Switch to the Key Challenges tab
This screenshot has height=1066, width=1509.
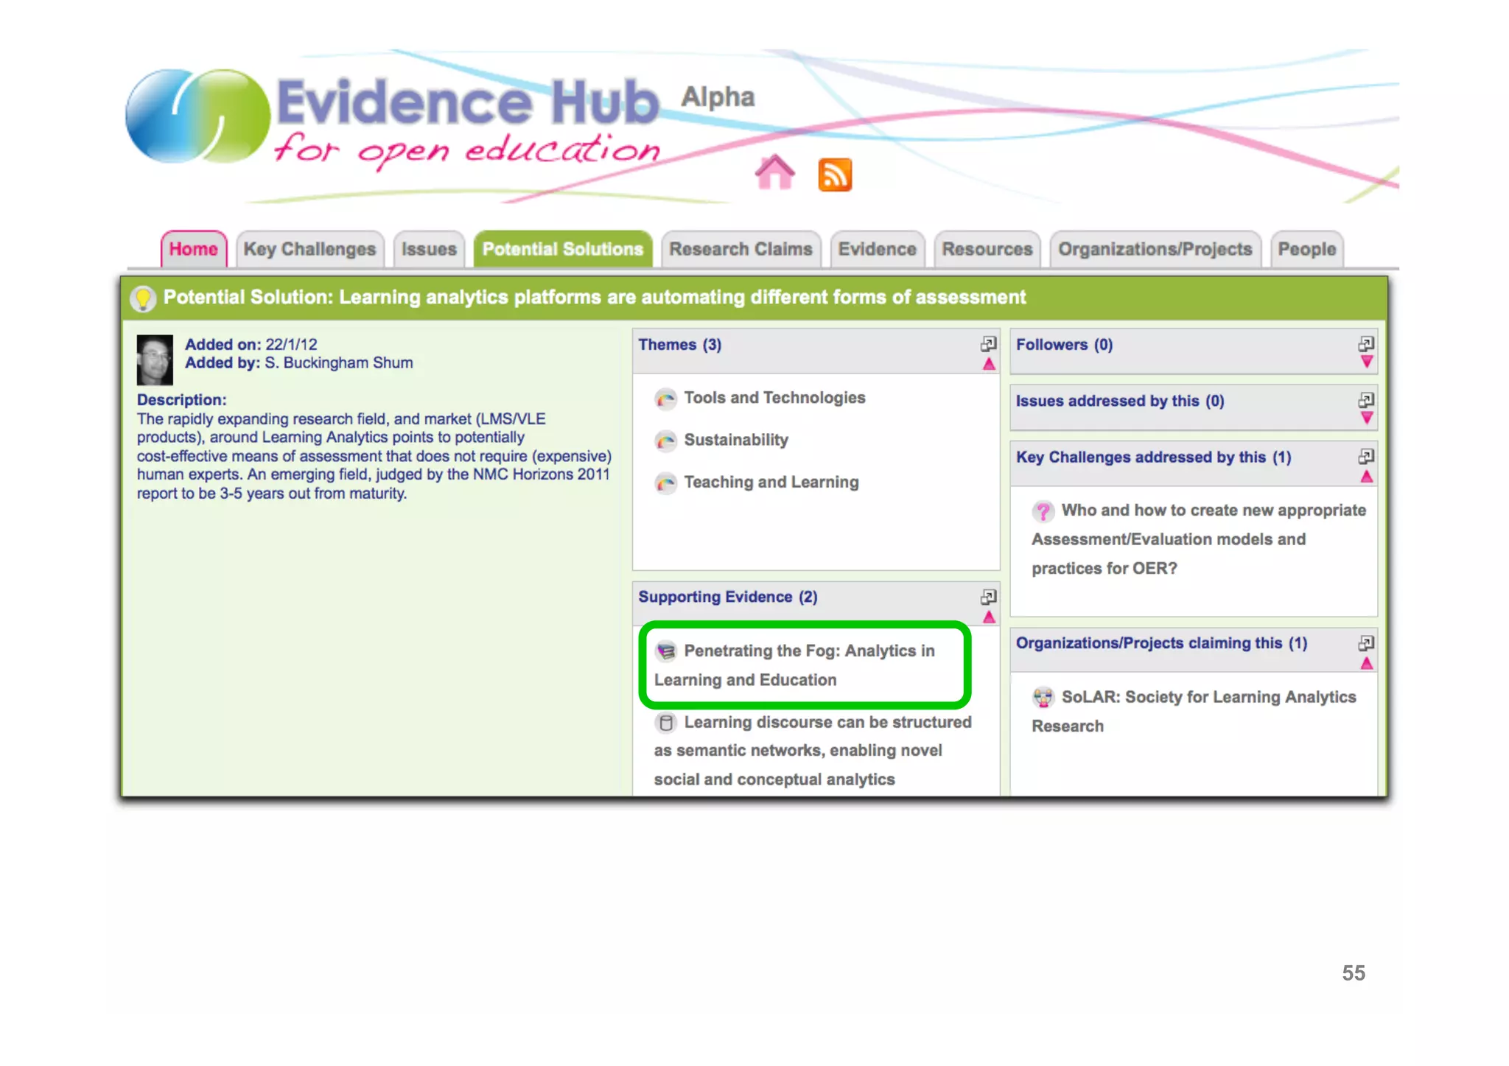[309, 250]
